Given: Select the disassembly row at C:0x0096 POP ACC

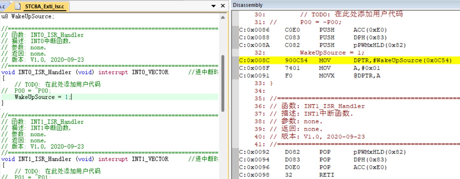Looking at the screenshot, I should pos(313,167).
